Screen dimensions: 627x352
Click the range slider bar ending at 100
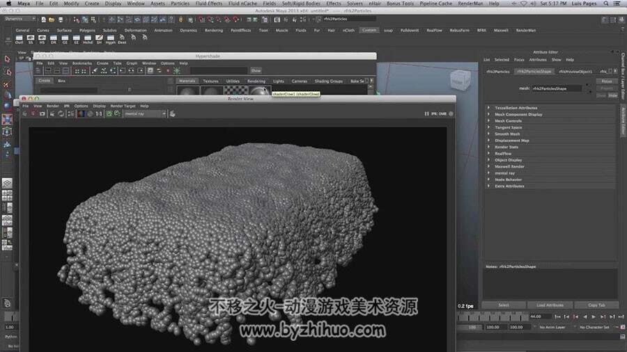click(470, 327)
